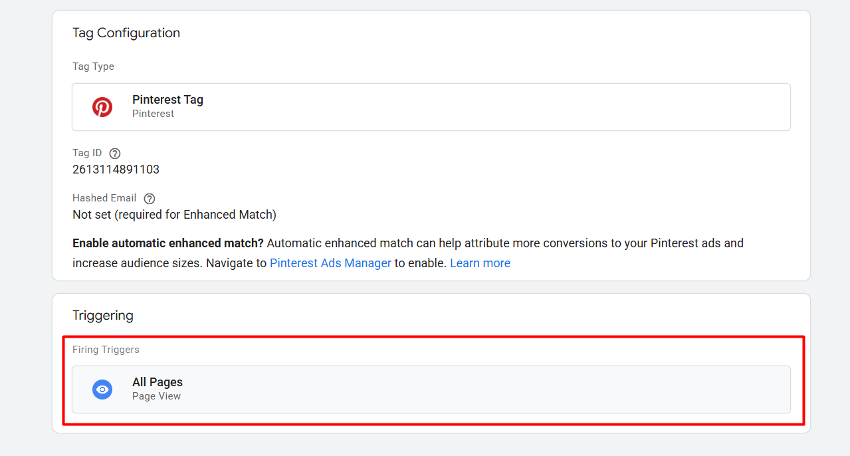Click the Firing Triggers label
The image size is (850, 456).
pyautogui.click(x=106, y=350)
